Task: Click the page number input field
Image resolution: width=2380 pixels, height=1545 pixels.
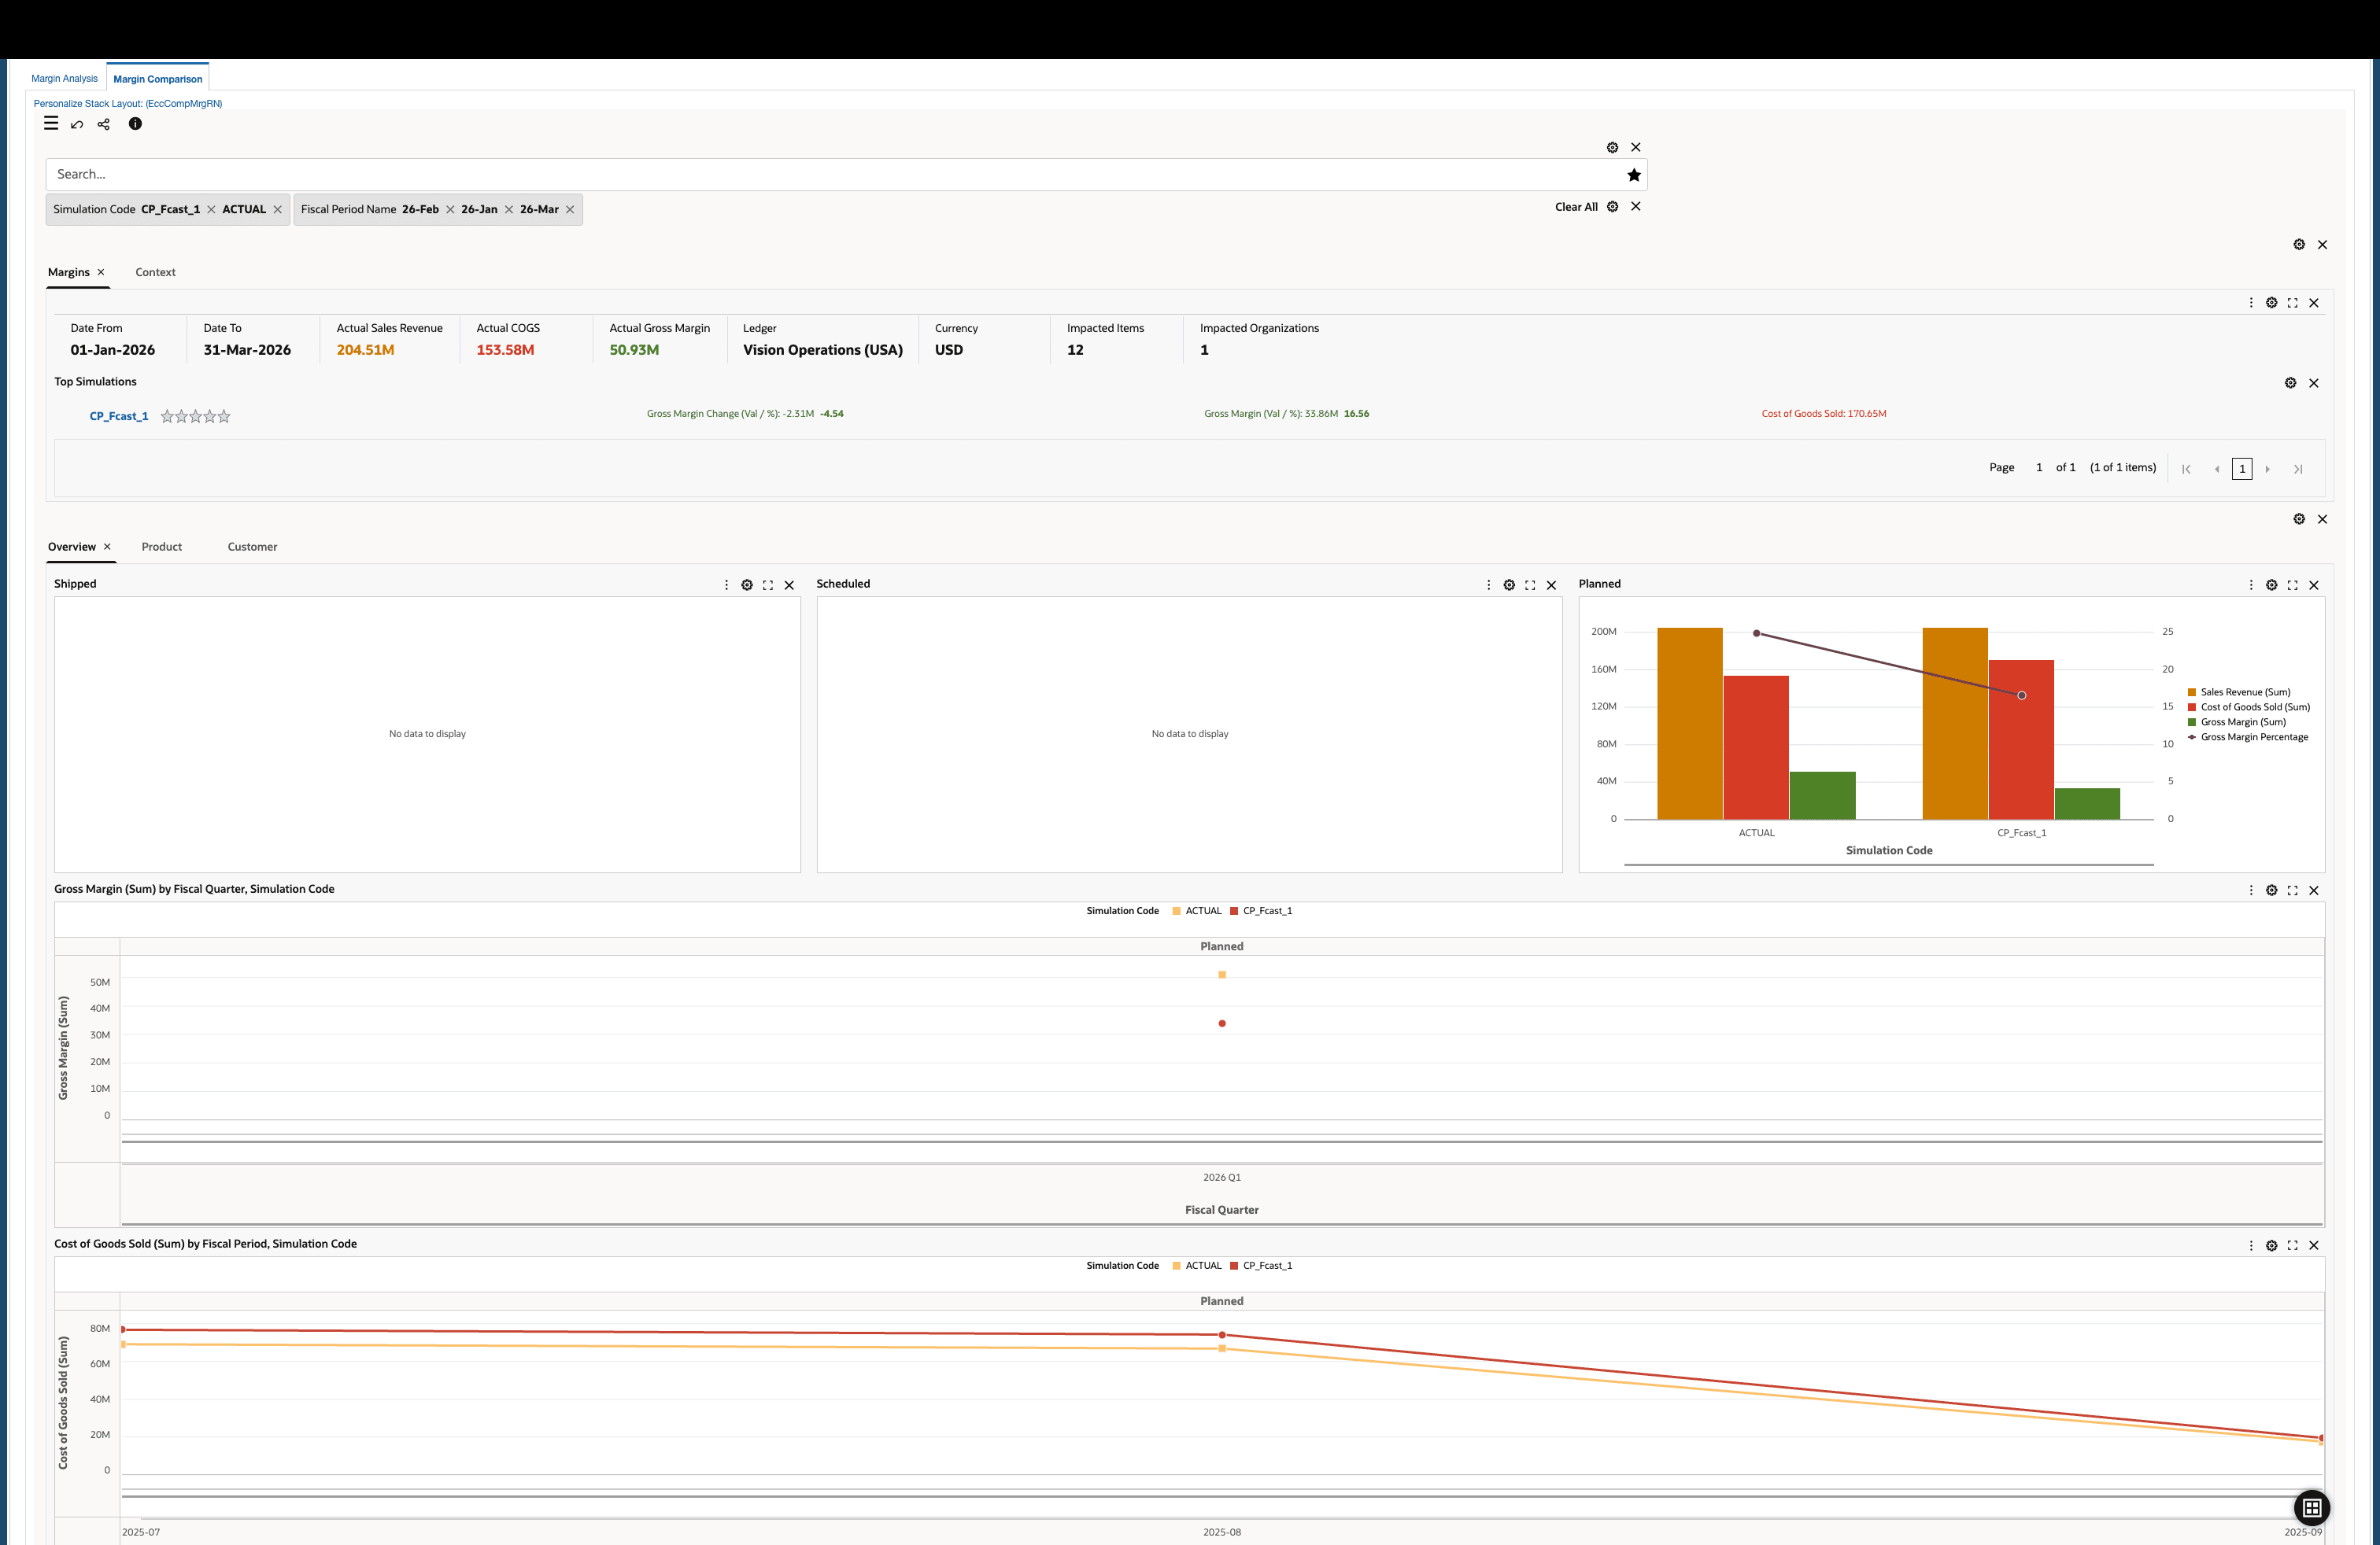Action: click(2243, 468)
